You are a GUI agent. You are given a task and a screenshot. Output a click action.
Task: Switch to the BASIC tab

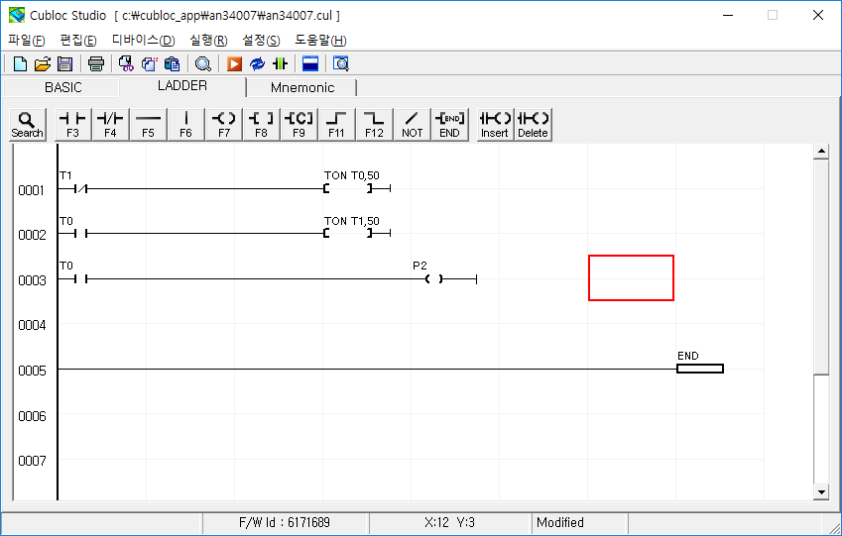point(63,87)
